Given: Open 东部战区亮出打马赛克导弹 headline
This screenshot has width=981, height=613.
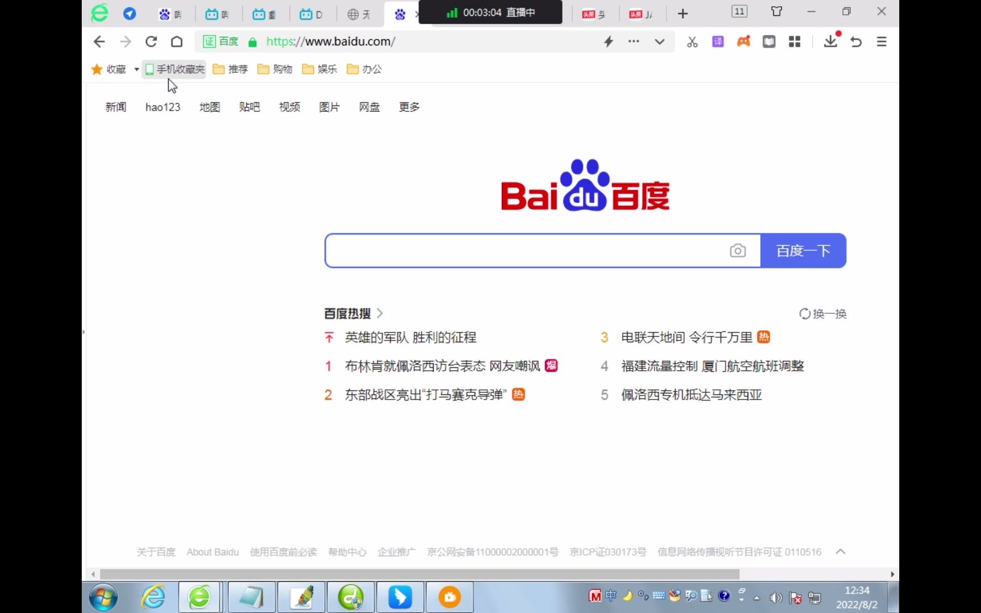Looking at the screenshot, I should (x=426, y=394).
